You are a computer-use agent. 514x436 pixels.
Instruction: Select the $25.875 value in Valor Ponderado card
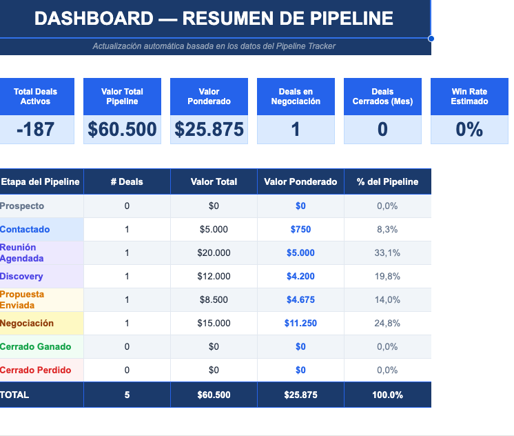click(x=209, y=129)
